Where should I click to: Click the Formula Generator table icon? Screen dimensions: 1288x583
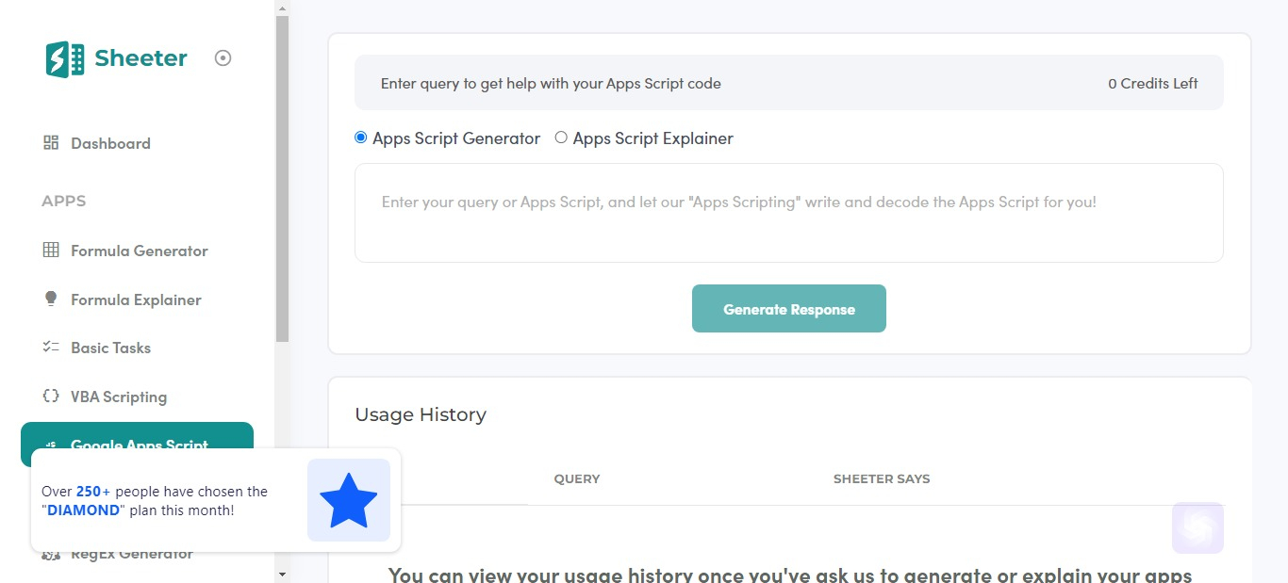(51, 251)
